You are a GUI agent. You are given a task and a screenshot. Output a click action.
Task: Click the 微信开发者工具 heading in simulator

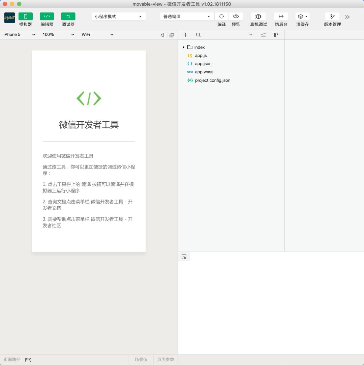pyautogui.click(x=89, y=125)
